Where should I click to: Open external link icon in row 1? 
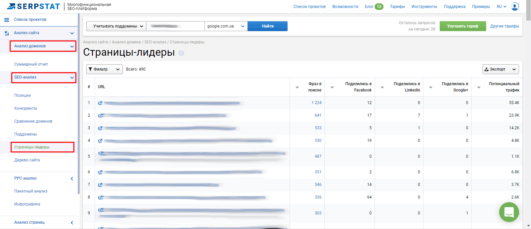click(100, 103)
